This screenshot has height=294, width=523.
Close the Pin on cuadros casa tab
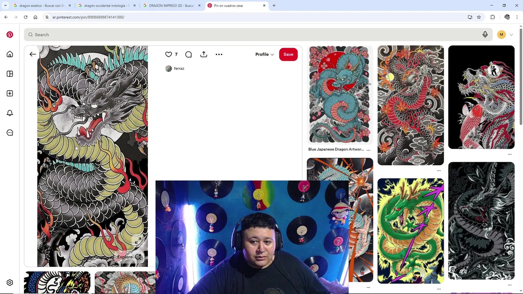click(264, 6)
